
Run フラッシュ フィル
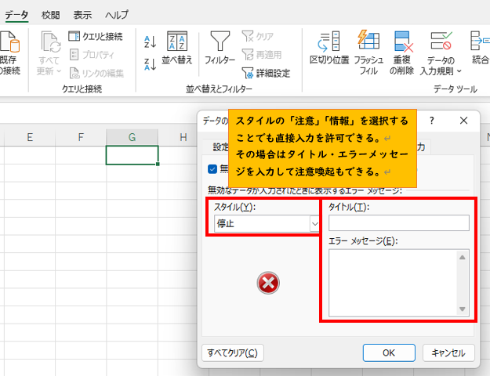[368, 52]
